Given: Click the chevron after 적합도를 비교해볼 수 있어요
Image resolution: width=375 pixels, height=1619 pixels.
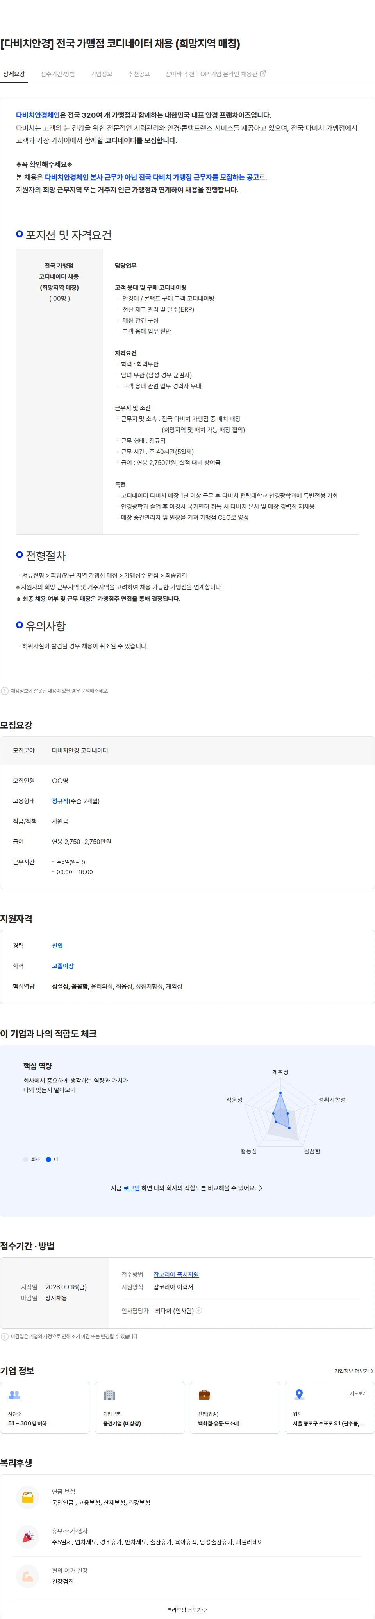Looking at the screenshot, I should [x=261, y=1188].
